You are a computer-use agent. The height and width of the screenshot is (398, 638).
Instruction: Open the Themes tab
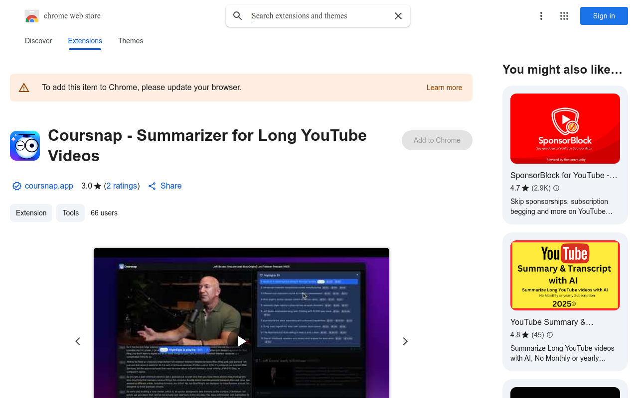pos(131,41)
